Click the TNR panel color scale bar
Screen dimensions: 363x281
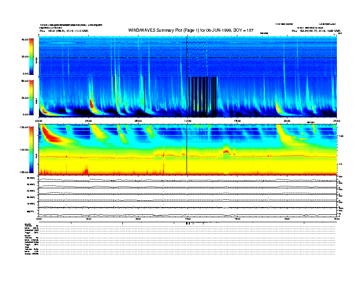click(31, 150)
